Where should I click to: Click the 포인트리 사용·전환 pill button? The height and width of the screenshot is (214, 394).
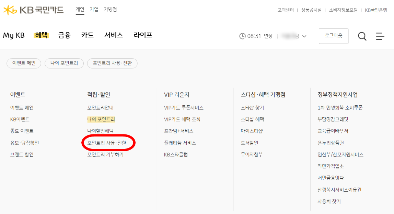112,63
